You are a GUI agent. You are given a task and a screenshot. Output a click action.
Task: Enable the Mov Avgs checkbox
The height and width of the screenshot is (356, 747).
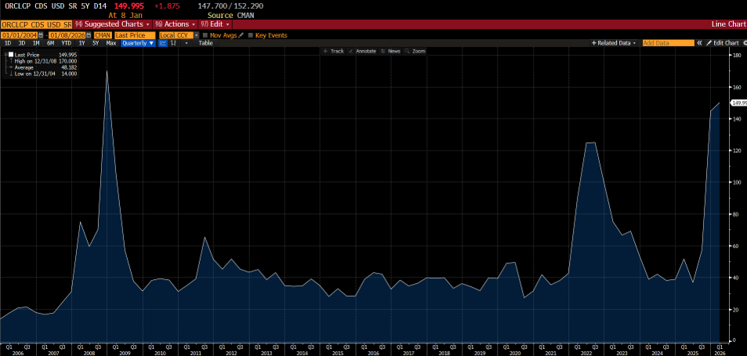click(x=205, y=35)
